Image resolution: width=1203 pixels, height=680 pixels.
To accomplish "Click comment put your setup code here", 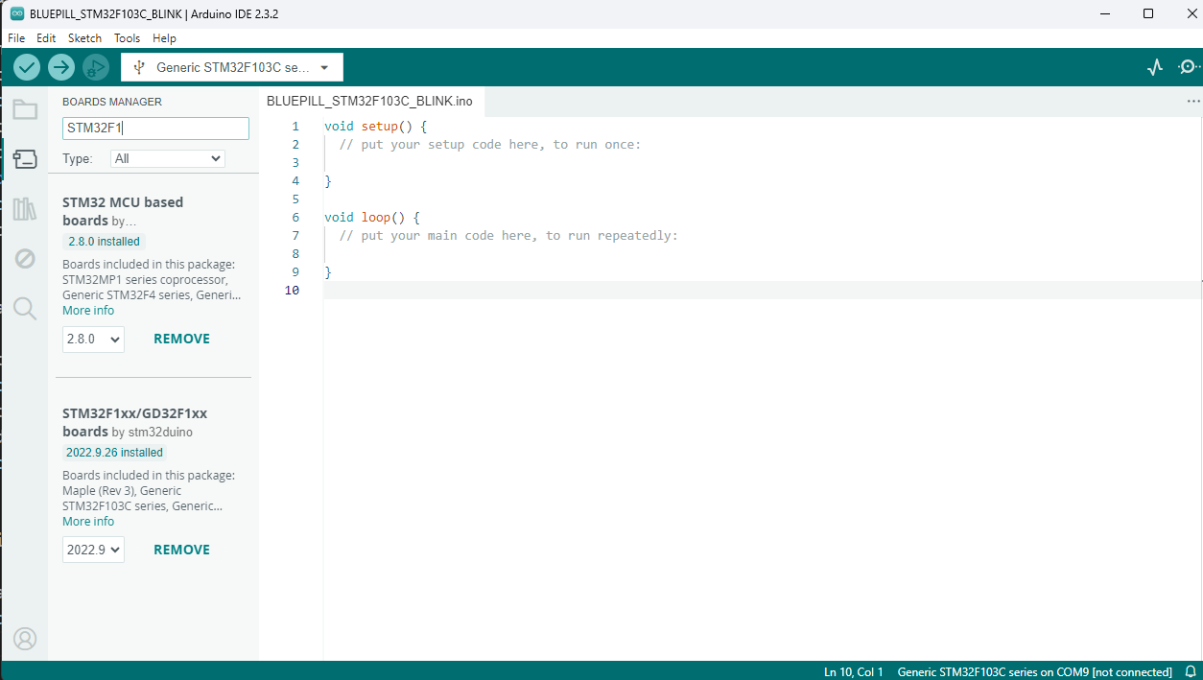I will (490, 144).
